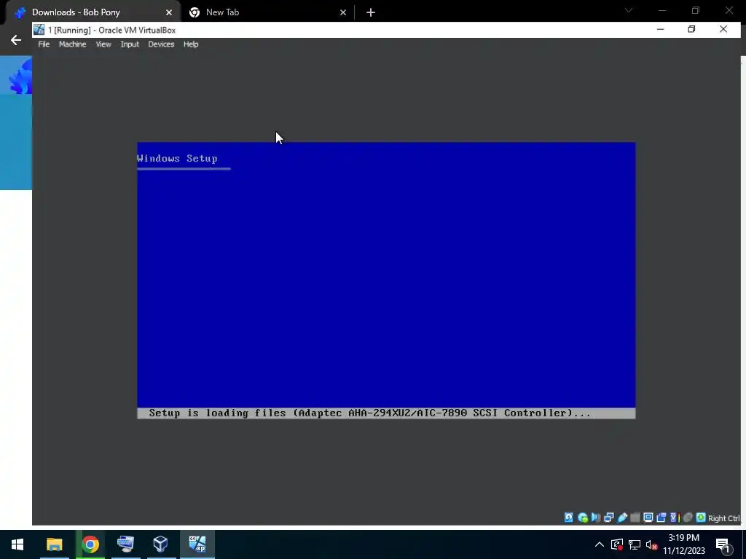
Task: Click the recording indicator icon in status bar
Action: pyautogui.click(x=661, y=518)
